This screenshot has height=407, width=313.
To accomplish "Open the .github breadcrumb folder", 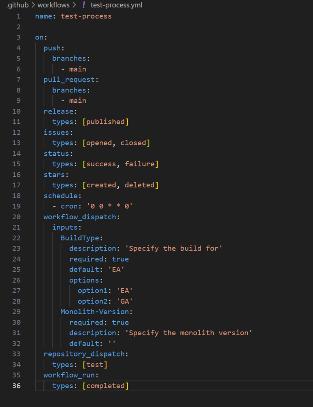I will 17,5.
